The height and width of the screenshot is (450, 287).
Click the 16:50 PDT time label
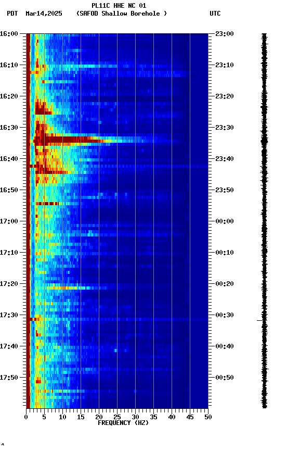(9, 190)
